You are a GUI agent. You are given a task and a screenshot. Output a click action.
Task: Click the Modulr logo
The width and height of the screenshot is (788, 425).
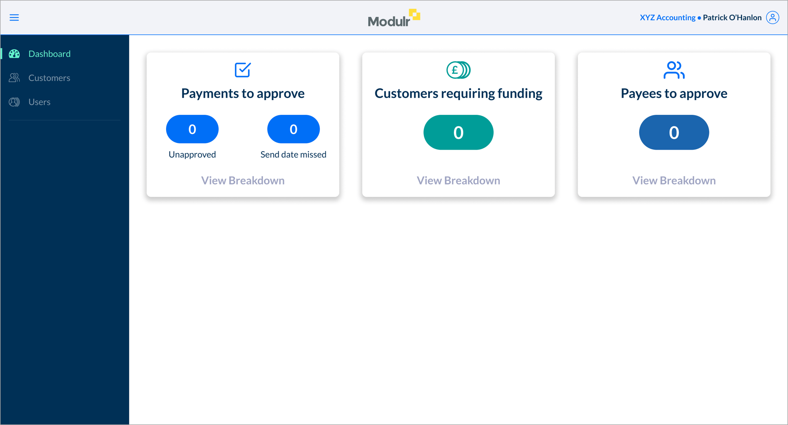coord(394,17)
